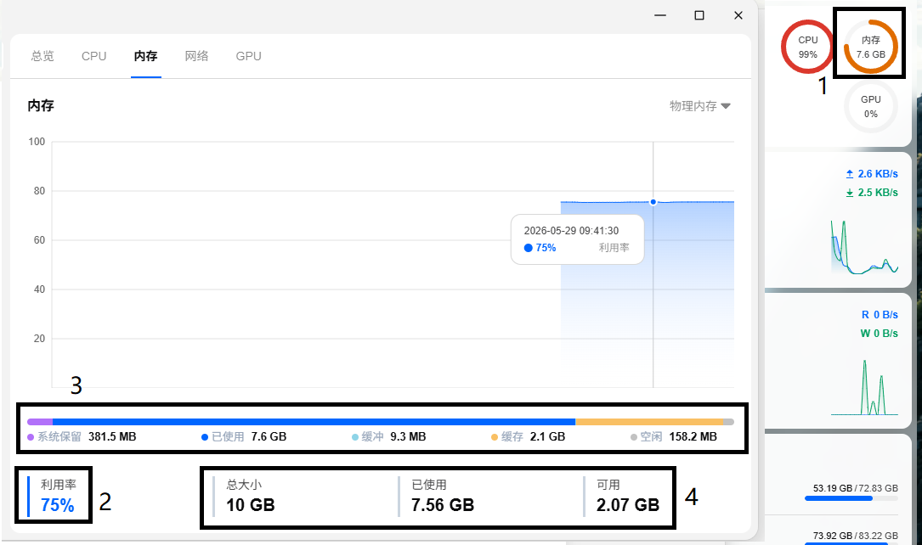The width and height of the screenshot is (922, 545).
Task: Click the 内存 7.6 GB ring widget
Action: tap(871, 47)
